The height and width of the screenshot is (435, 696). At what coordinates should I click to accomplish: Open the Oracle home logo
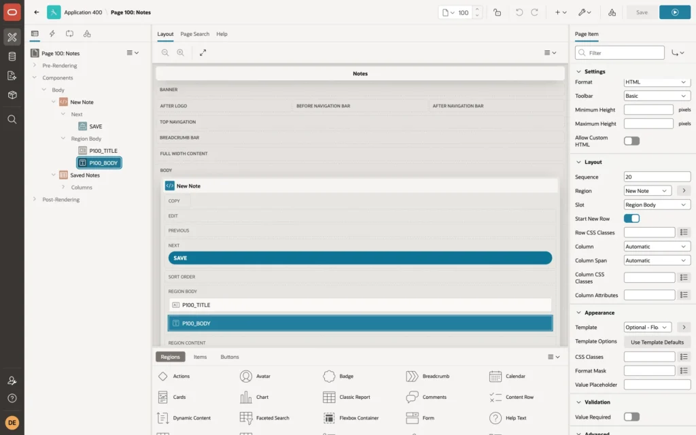tap(12, 12)
